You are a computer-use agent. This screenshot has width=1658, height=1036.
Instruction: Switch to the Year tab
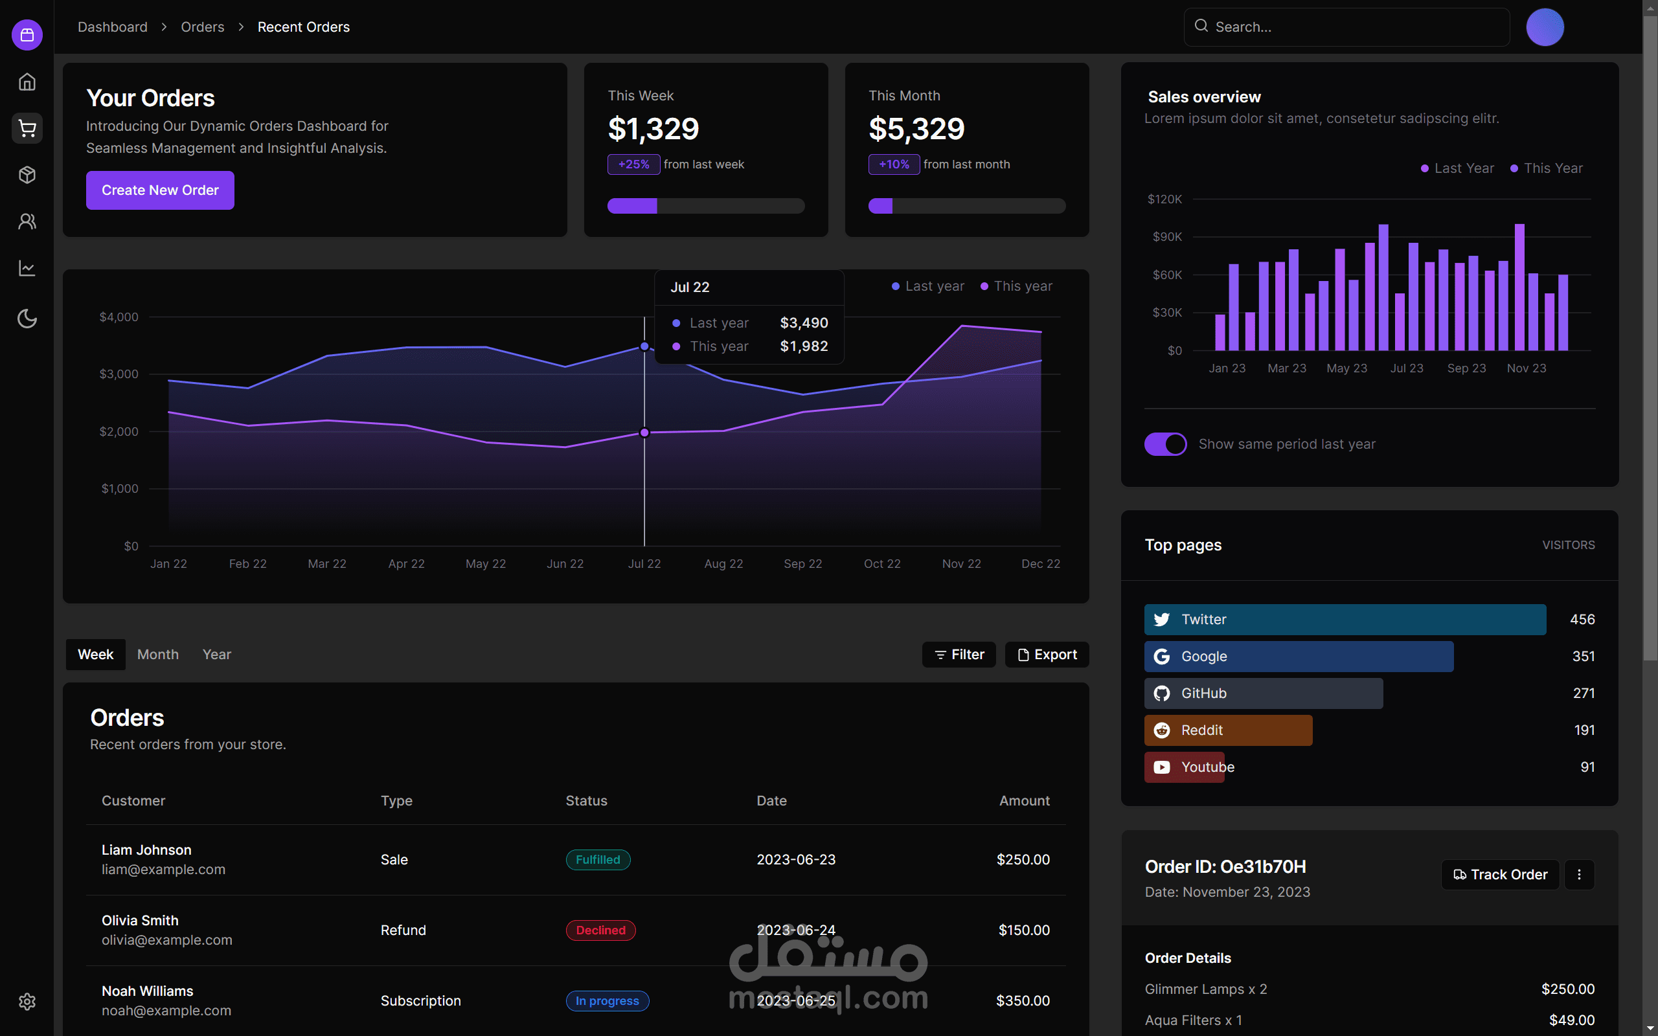pos(216,655)
